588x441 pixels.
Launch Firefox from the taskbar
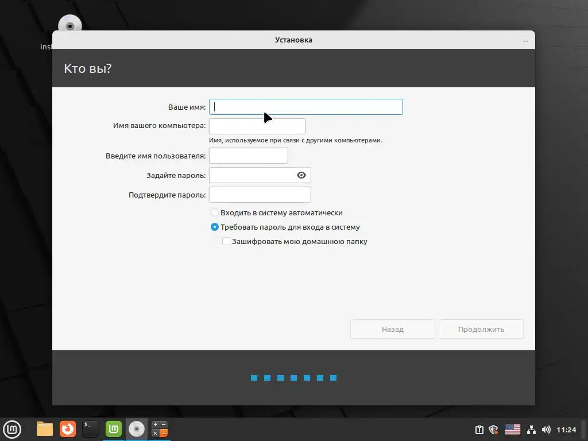(x=68, y=429)
